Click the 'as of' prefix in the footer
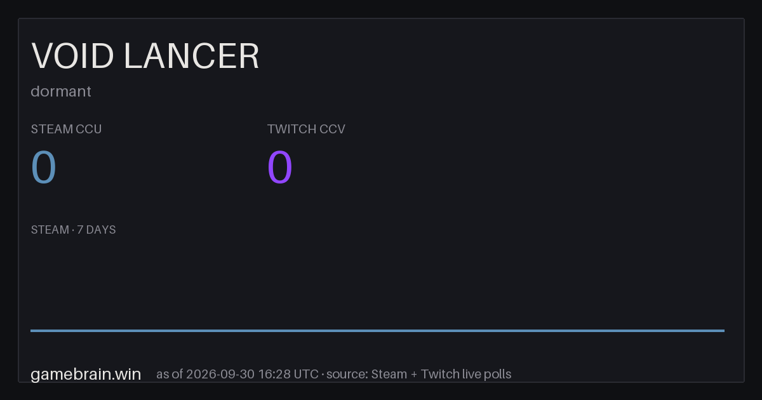Screen dimensions: 762x400 (170, 374)
